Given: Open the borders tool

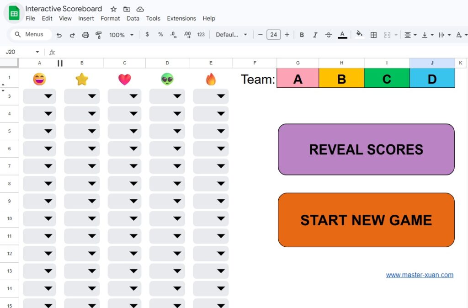Looking at the screenshot, I should 373,35.
